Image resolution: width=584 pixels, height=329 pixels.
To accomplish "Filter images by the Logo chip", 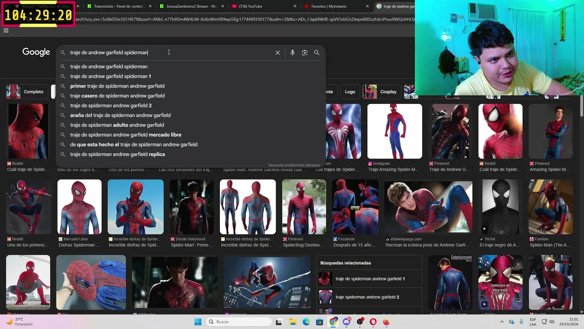I will [x=350, y=92].
